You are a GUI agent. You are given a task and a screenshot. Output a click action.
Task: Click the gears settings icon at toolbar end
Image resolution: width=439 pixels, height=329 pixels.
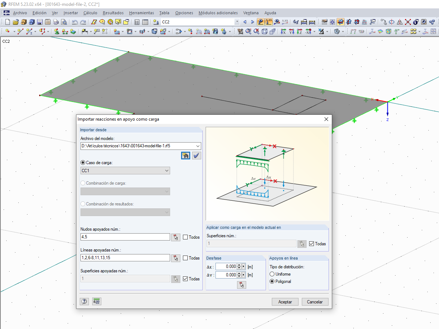(432, 22)
